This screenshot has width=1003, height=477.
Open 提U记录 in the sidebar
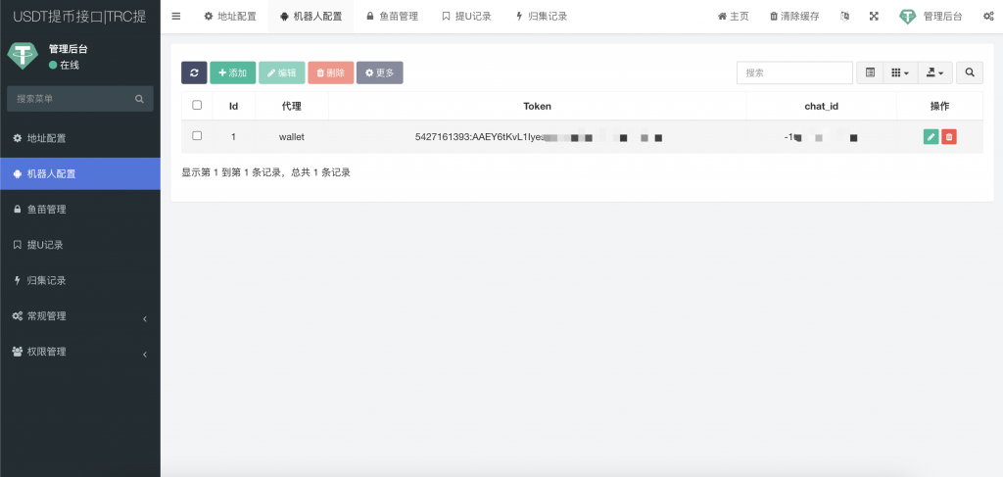click(x=80, y=245)
